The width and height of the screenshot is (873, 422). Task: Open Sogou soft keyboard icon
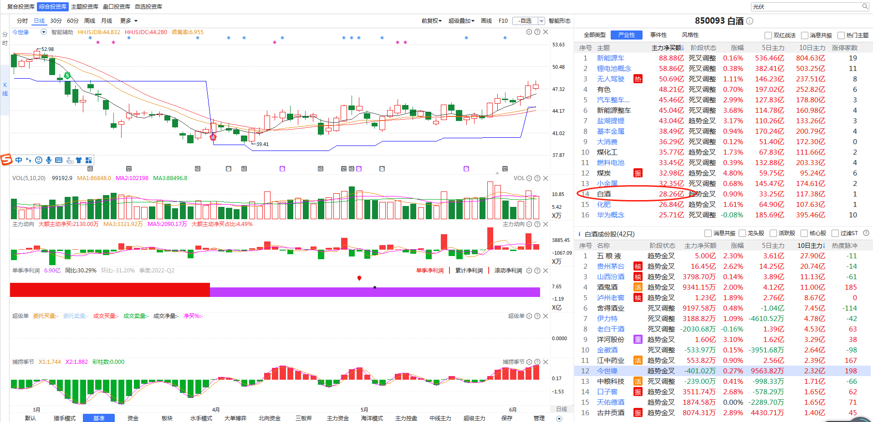pos(59,160)
